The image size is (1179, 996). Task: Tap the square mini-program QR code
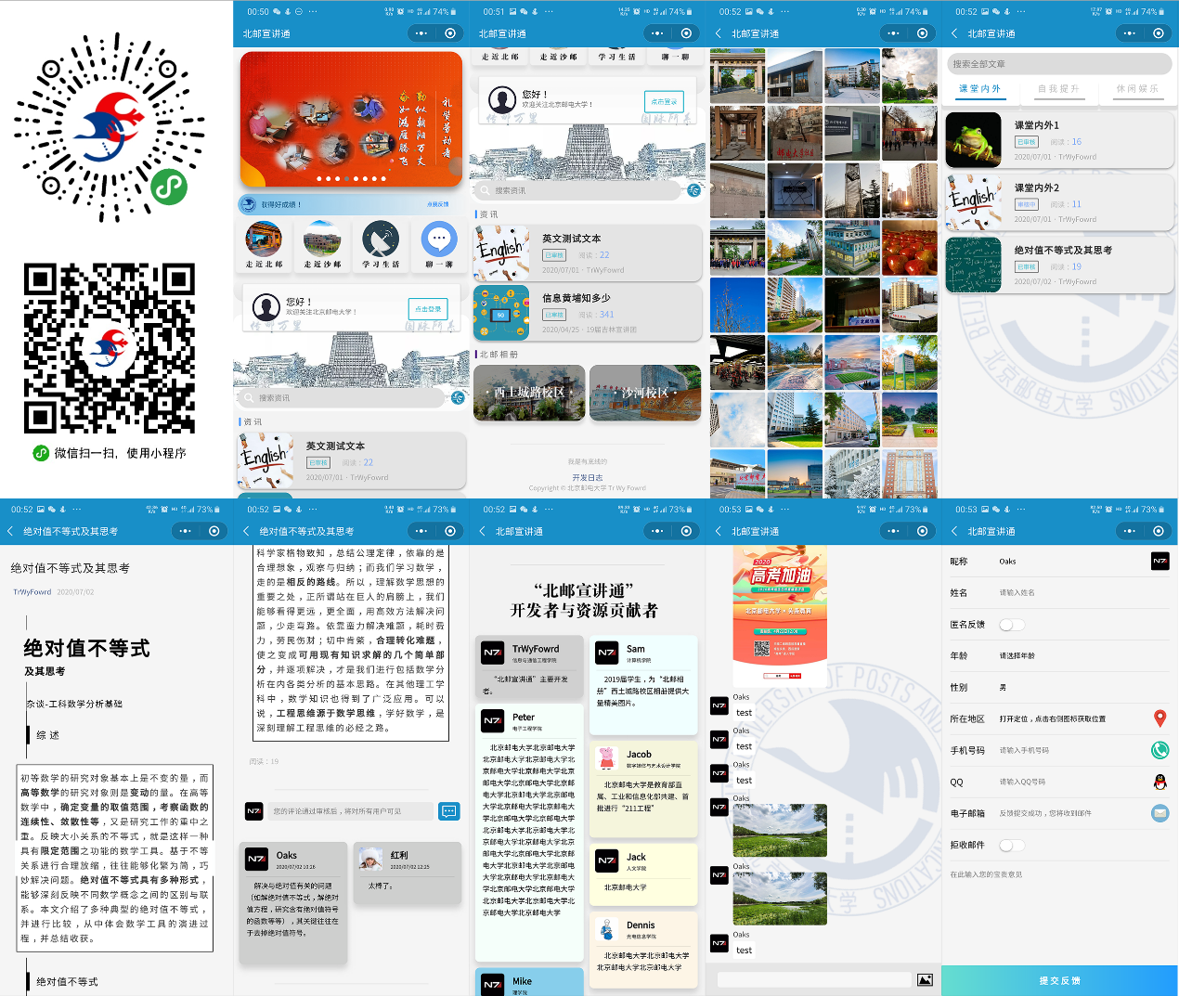click(x=110, y=348)
